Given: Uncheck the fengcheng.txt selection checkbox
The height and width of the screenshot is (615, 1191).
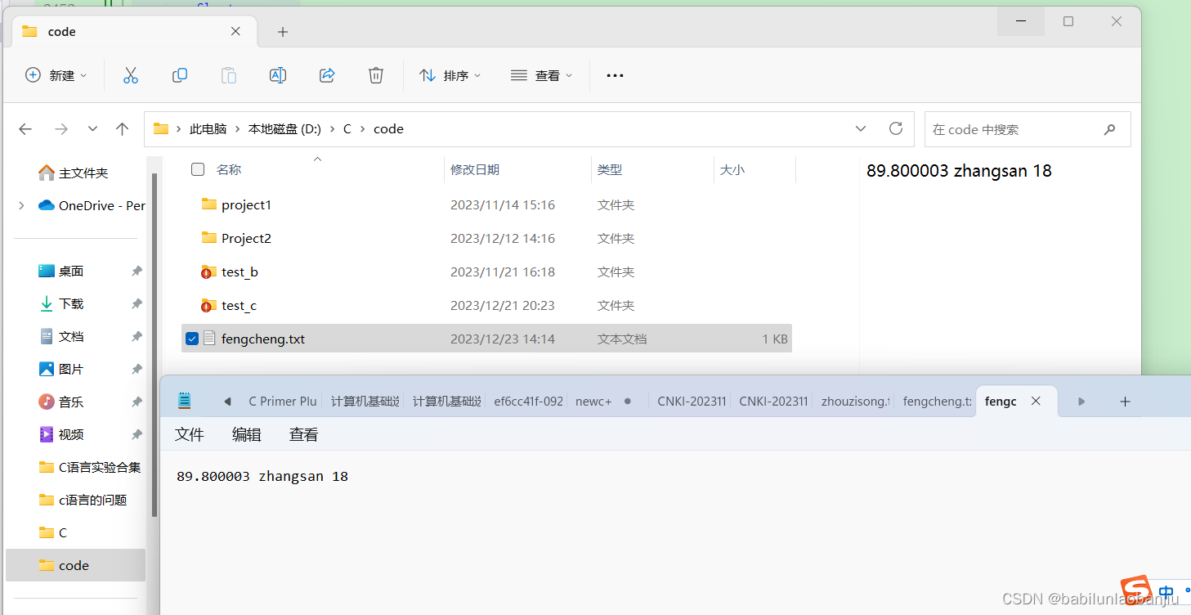Looking at the screenshot, I should click(191, 338).
